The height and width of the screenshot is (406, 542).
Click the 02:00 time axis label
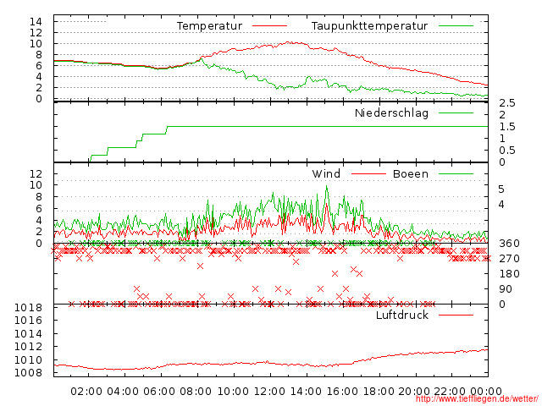coord(86,392)
